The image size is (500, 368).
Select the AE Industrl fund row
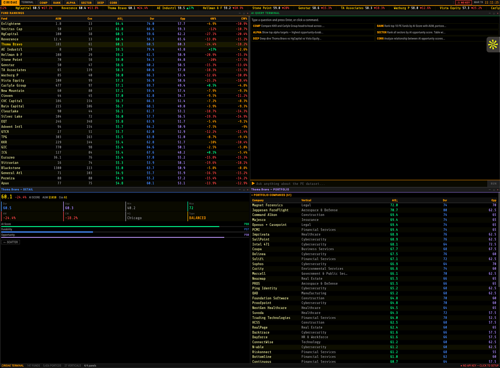click(124, 49)
